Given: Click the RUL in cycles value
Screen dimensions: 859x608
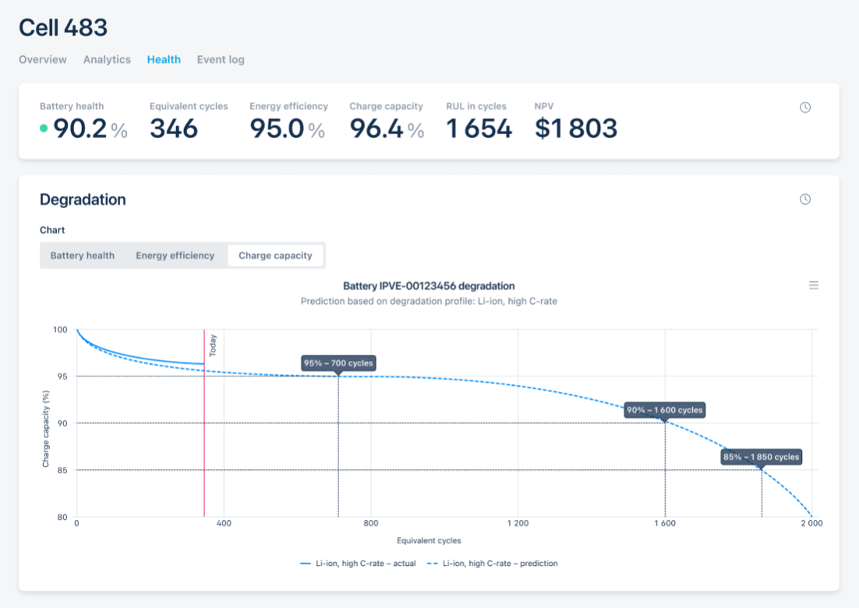Looking at the screenshot, I should (x=479, y=129).
